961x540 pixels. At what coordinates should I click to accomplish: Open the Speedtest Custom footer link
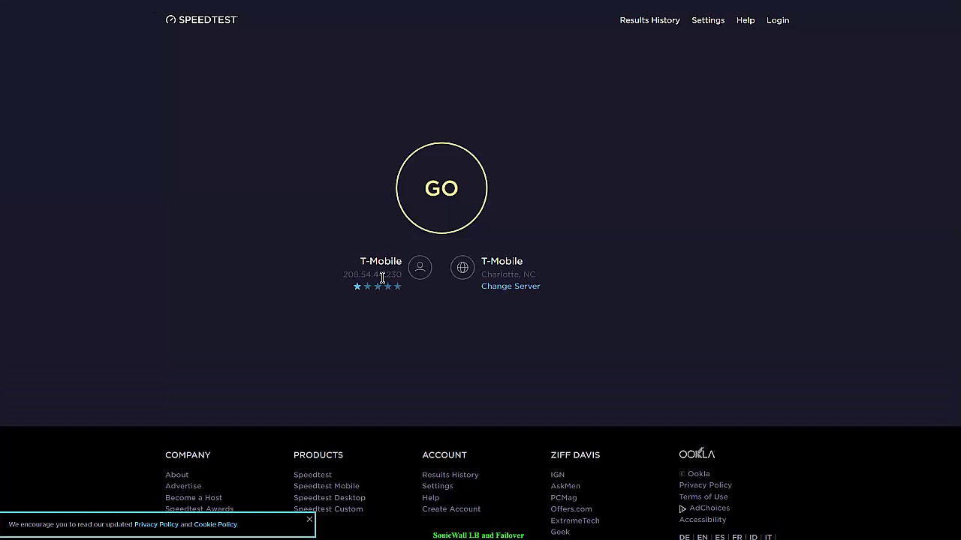pyautogui.click(x=328, y=508)
